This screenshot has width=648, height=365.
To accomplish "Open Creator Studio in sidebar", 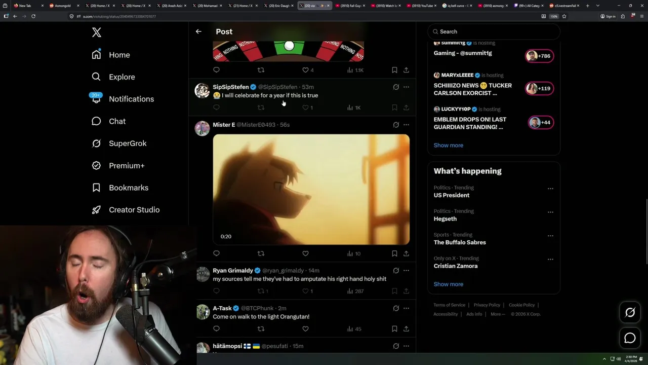I will (x=126, y=210).
